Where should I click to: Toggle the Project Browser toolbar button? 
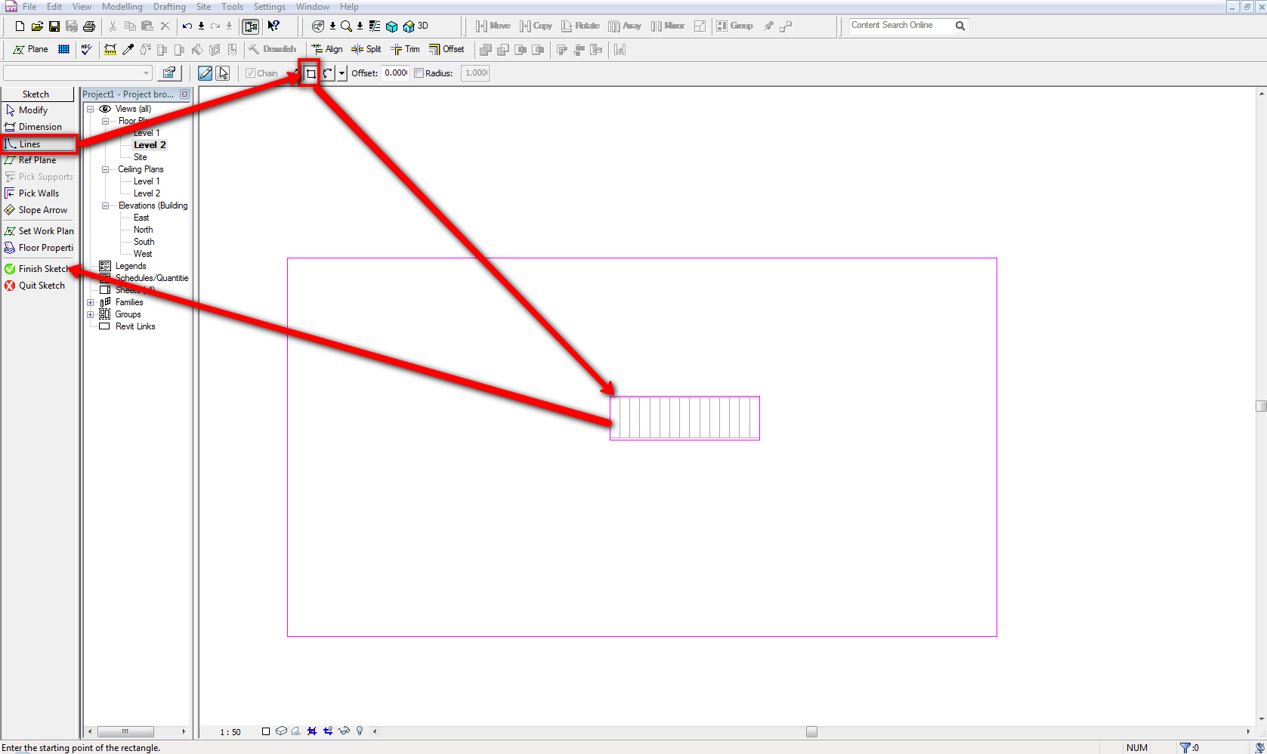coord(251,26)
